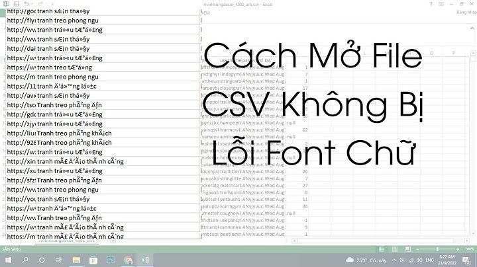This screenshot has width=477, height=267.
Task: Click the zoom in plus button
Action: click(457, 249)
